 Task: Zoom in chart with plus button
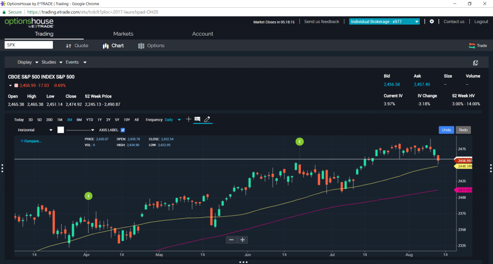pyautogui.click(x=243, y=240)
